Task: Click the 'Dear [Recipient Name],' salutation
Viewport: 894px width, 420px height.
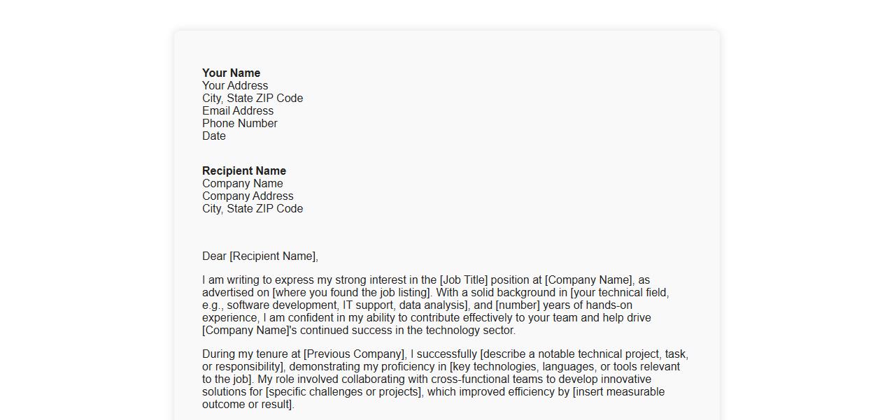Action: (260, 256)
